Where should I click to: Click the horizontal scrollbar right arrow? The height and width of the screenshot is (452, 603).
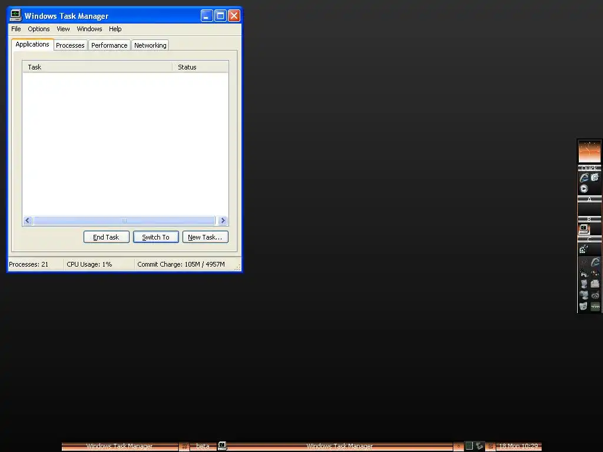coord(223,221)
